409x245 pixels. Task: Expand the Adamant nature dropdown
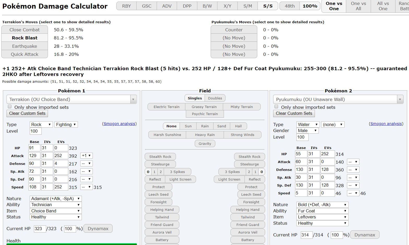click(x=56, y=199)
